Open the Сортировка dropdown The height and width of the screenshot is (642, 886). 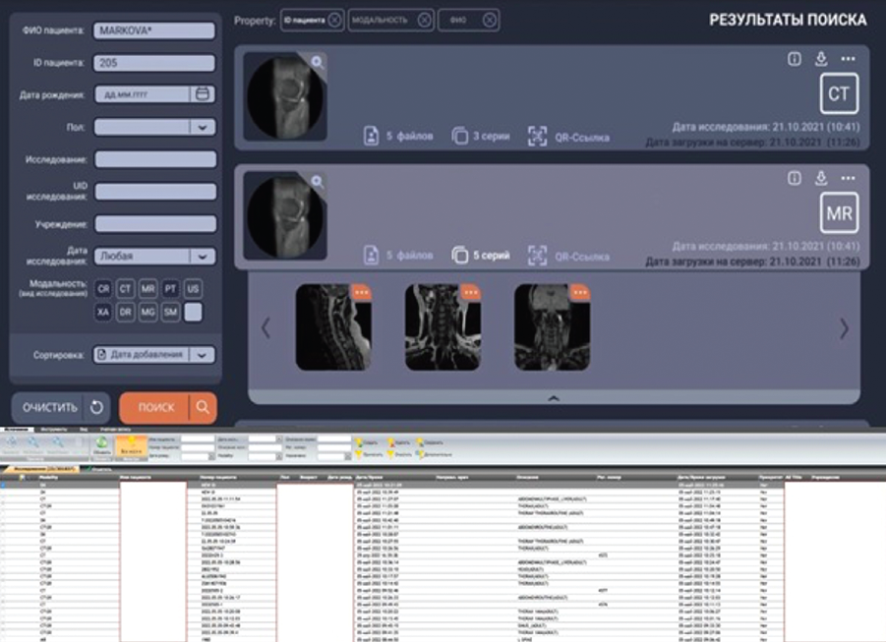(x=154, y=355)
